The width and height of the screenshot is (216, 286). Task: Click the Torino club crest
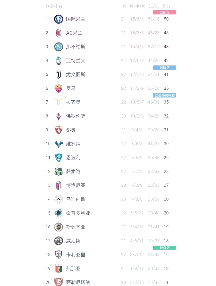pos(59,130)
